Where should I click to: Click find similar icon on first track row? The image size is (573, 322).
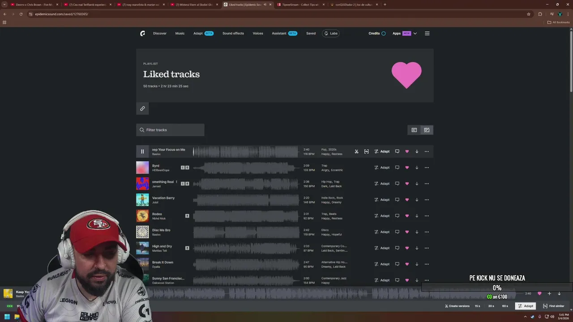(x=366, y=152)
